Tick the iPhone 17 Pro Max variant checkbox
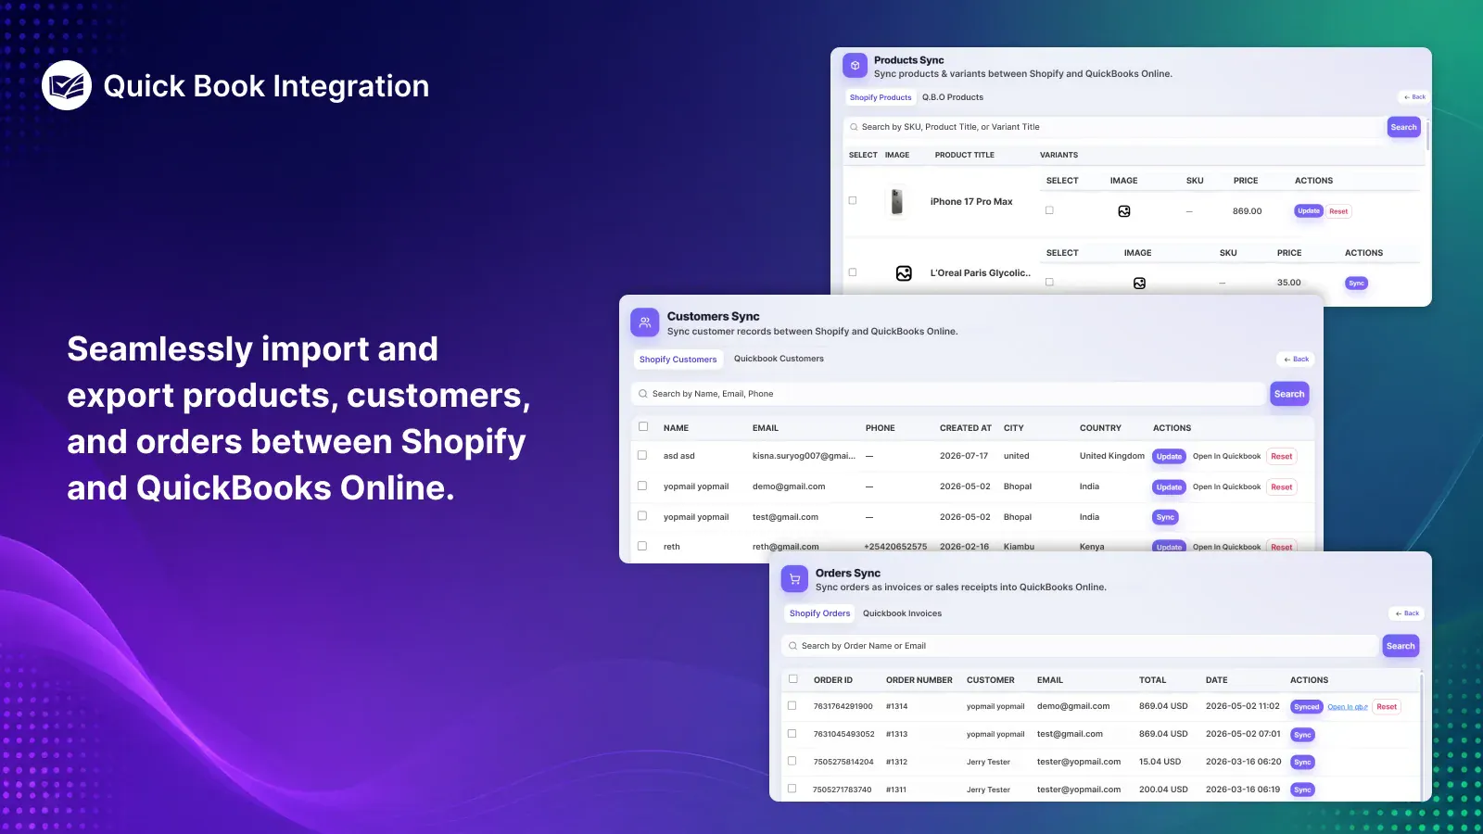 [x=1049, y=210]
